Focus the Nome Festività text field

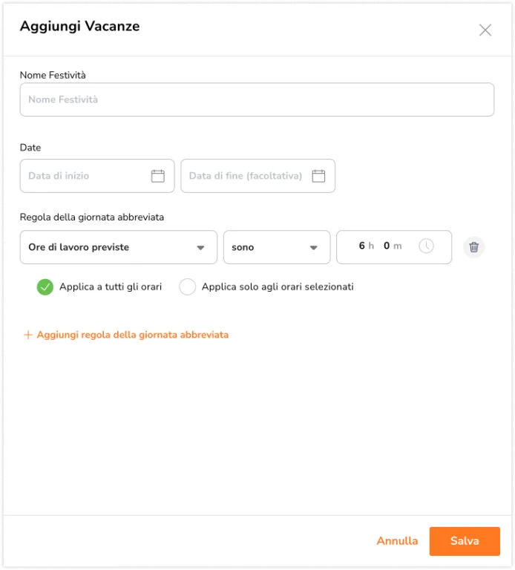tap(257, 99)
